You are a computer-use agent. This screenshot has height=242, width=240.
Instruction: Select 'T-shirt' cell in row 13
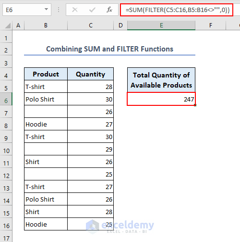46,187
